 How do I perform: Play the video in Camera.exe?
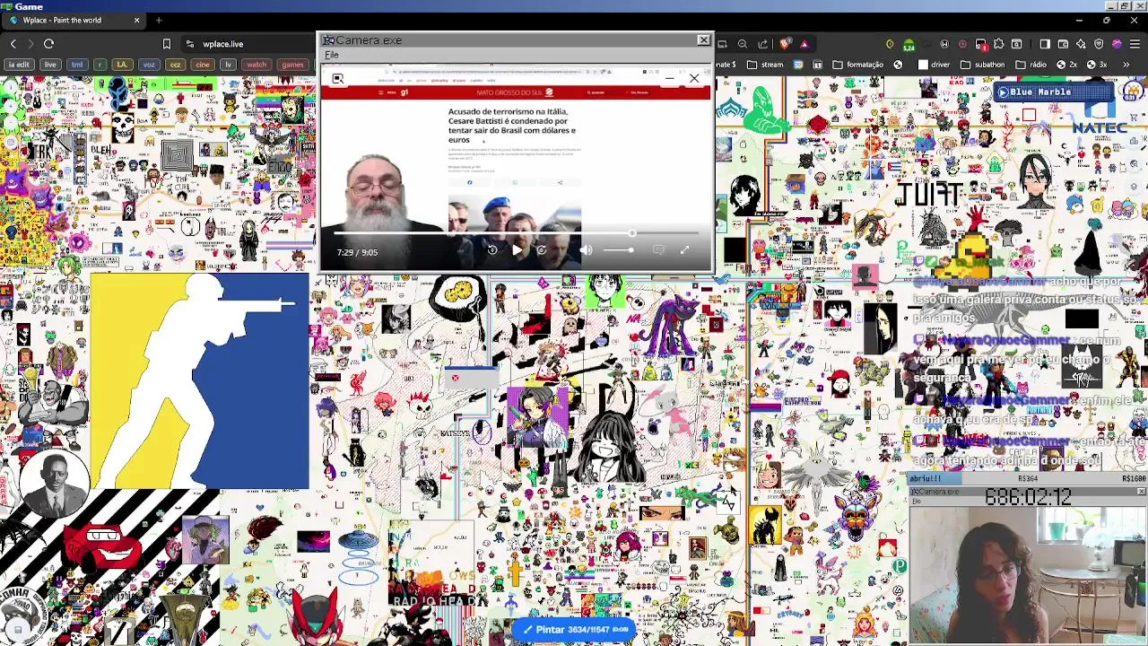point(517,250)
